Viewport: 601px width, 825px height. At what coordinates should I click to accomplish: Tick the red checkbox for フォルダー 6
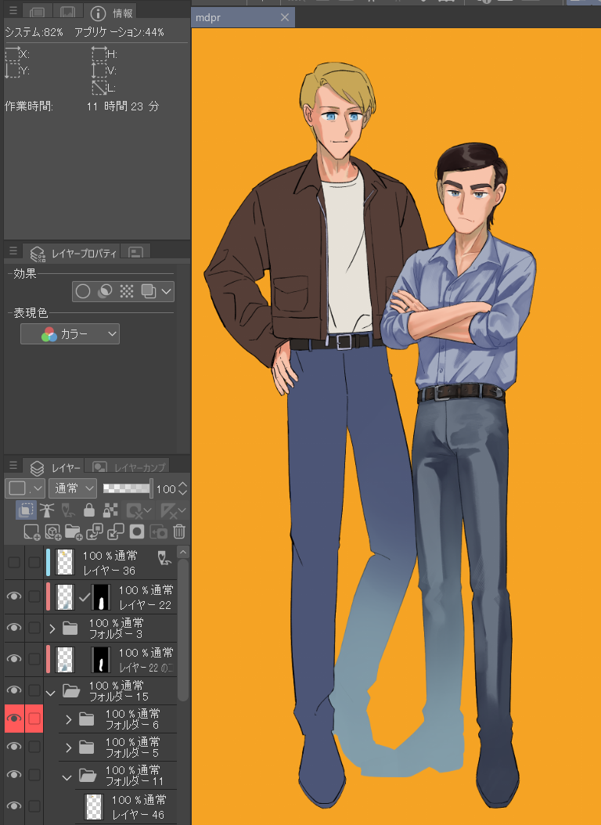tap(34, 719)
